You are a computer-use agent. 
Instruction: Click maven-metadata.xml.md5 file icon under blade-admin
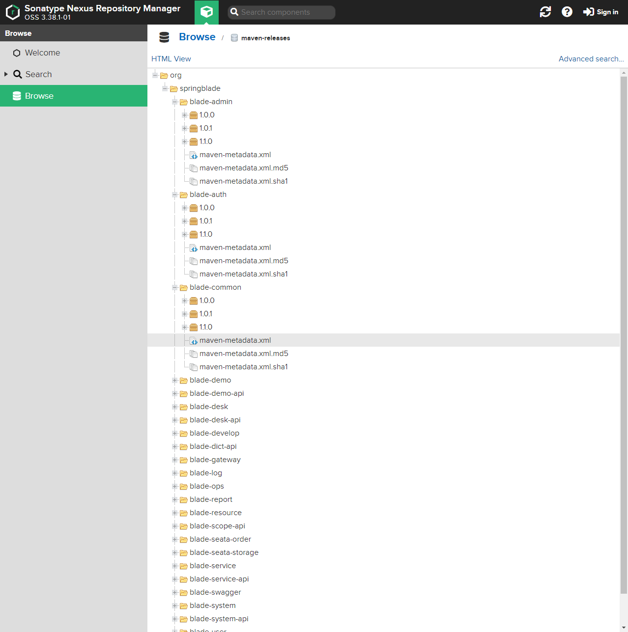point(194,168)
